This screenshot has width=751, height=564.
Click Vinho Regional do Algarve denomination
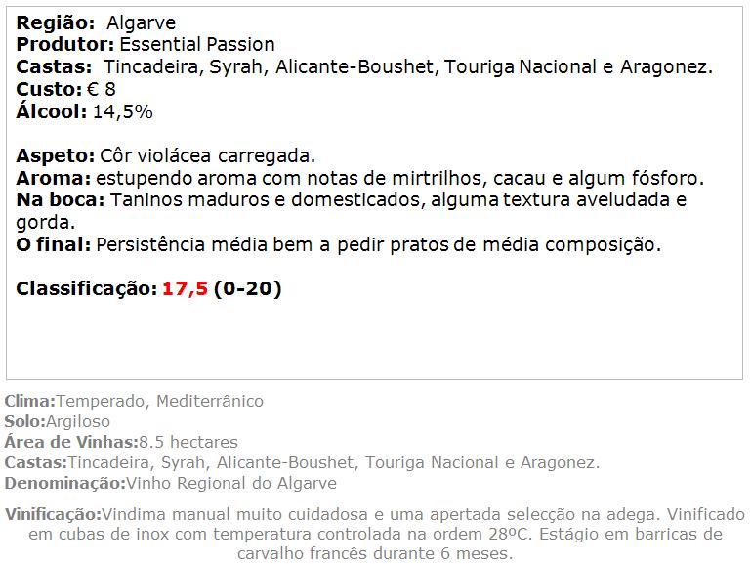[231, 483]
